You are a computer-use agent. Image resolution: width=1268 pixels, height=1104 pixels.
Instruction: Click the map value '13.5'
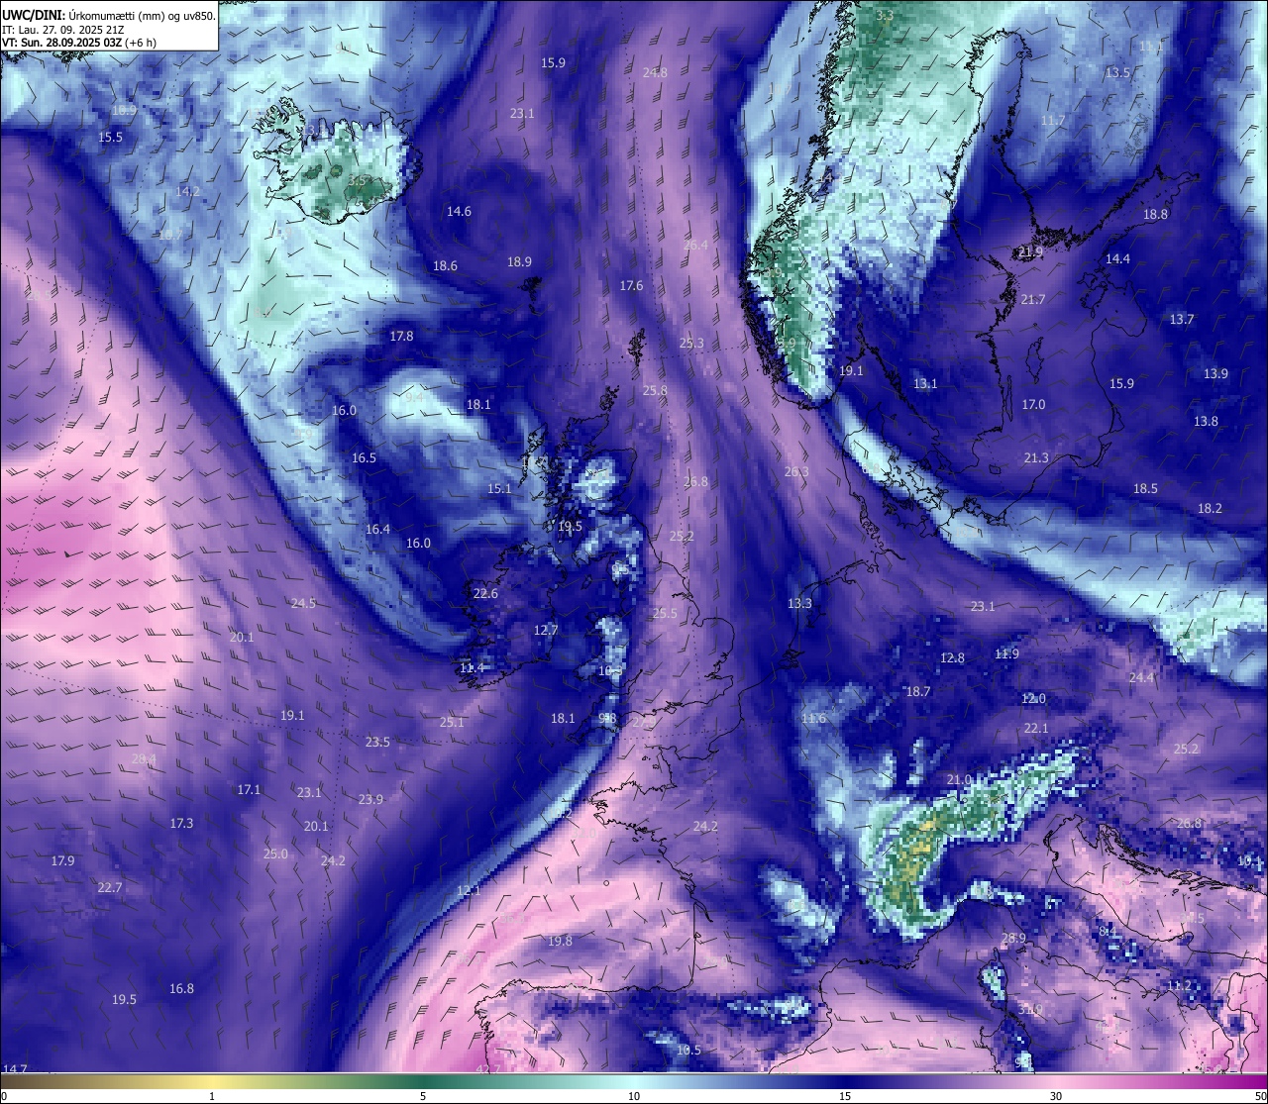point(1117,73)
